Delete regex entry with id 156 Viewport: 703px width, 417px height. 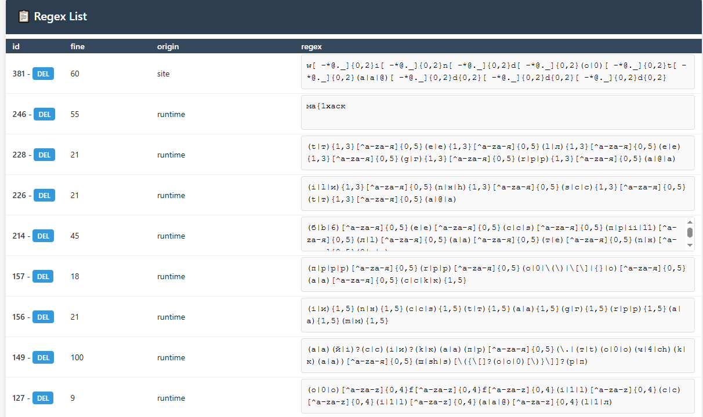44,317
